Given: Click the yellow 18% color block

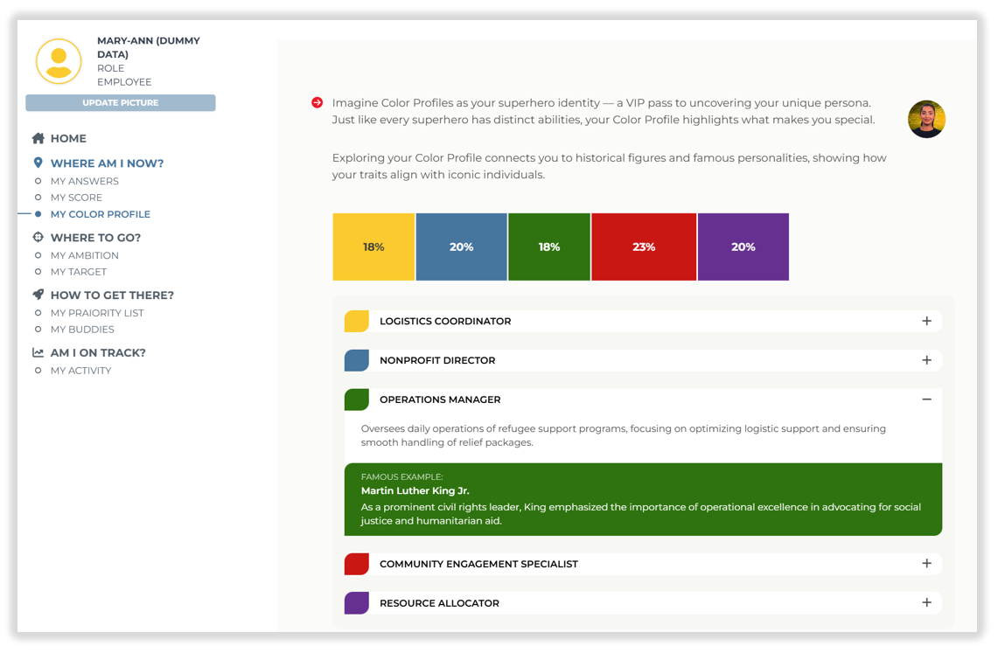Looking at the screenshot, I should click(x=373, y=247).
